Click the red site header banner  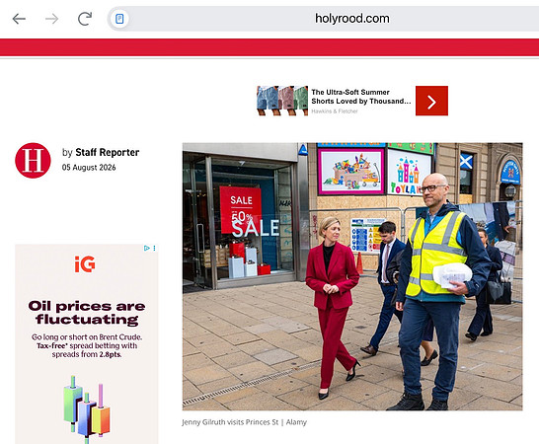(269, 47)
